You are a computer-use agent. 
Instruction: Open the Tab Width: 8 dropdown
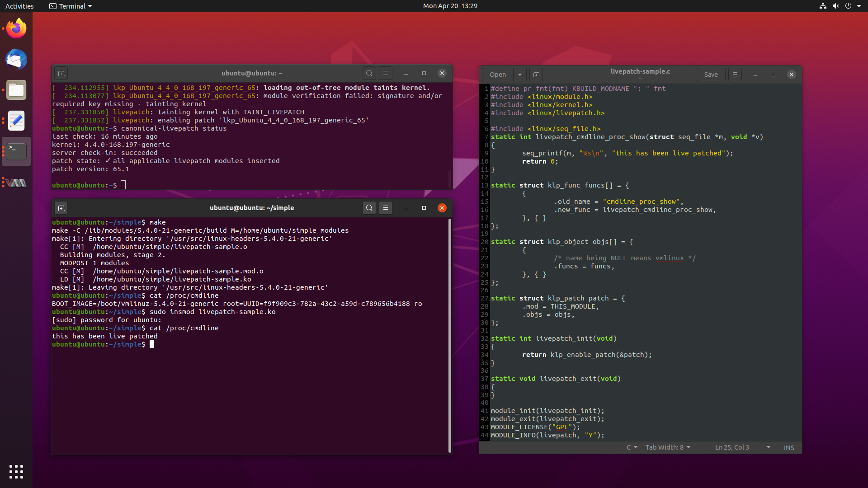tap(668, 447)
